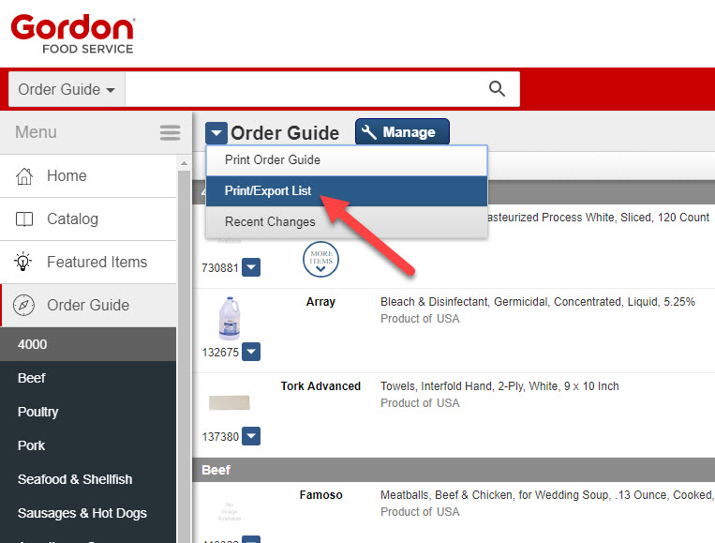This screenshot has height=543, width=715.
Task: Click the Array bleach bottle thumbnail
Action: (x=230, y=319)
